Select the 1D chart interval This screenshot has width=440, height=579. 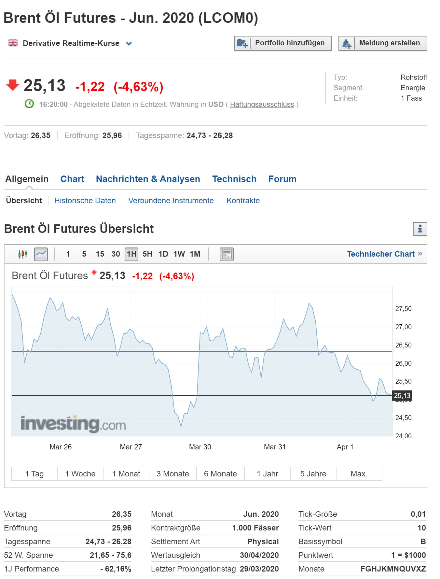(163, 254)
